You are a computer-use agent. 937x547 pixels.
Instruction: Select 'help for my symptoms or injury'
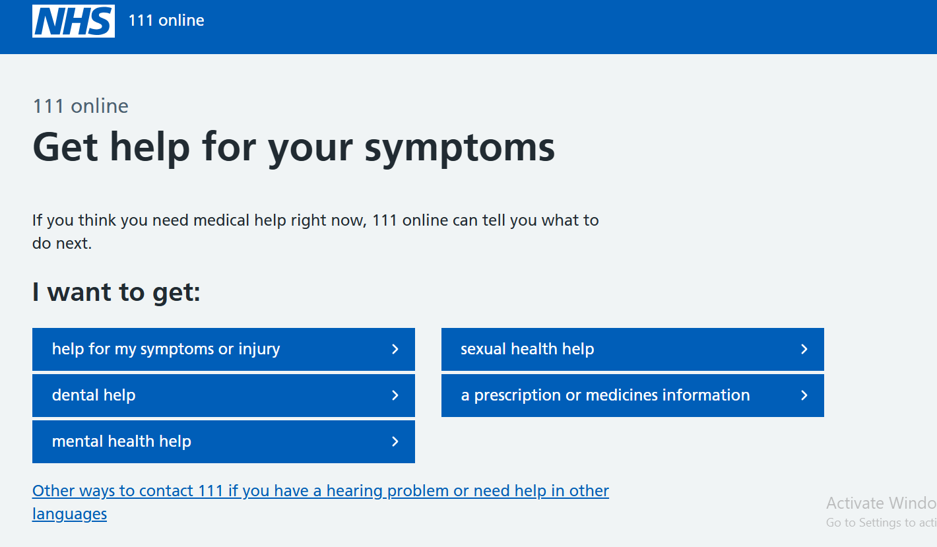pos(166,349)
